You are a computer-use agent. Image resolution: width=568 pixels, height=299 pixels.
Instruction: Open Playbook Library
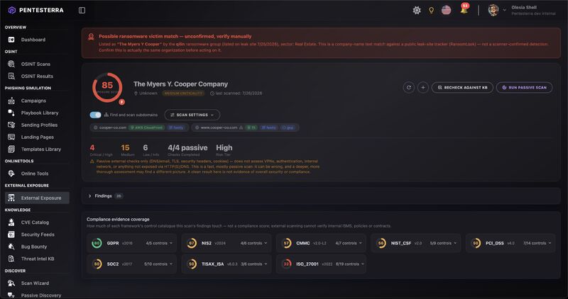point(36,113)
